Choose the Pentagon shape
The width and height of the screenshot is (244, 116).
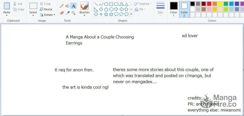click(x=106, y=9)
